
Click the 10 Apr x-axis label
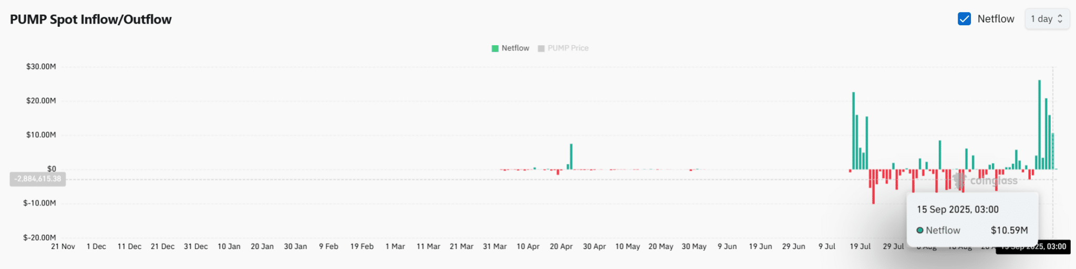(528, 246)
